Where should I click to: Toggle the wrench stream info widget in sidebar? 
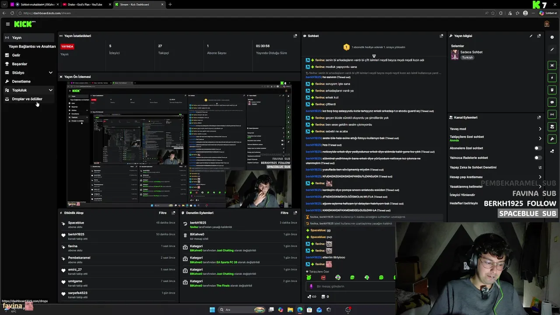pos(552,139)
